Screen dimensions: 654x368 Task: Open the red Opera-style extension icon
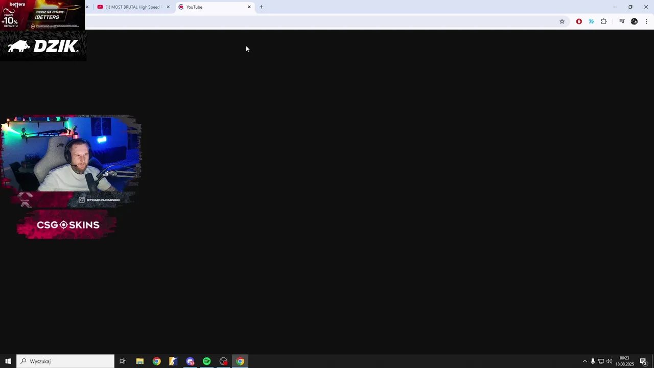579,21
